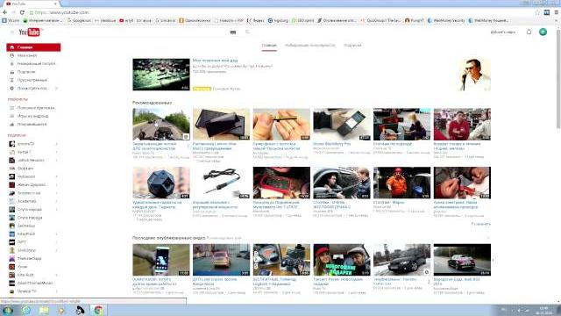Open the motorcycle road video thumbnail

click(x=161, y=124)
